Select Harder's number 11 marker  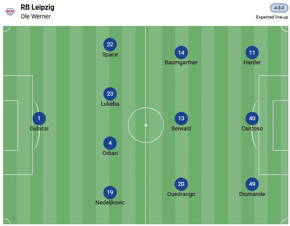[252, 53]
